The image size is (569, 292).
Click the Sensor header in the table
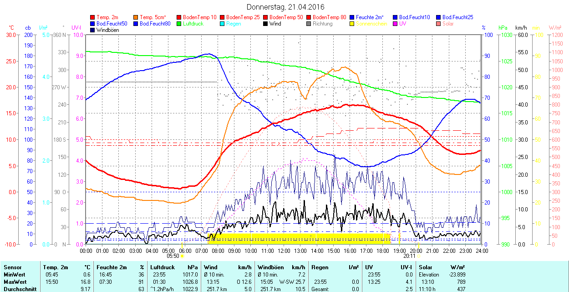12,267
